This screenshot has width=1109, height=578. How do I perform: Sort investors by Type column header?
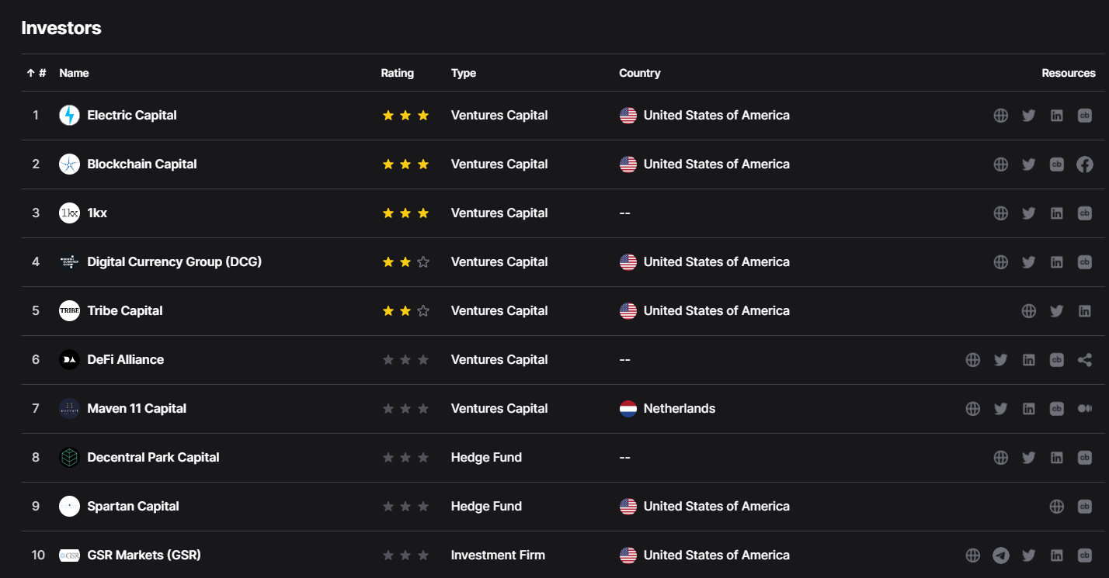[463, 73]
